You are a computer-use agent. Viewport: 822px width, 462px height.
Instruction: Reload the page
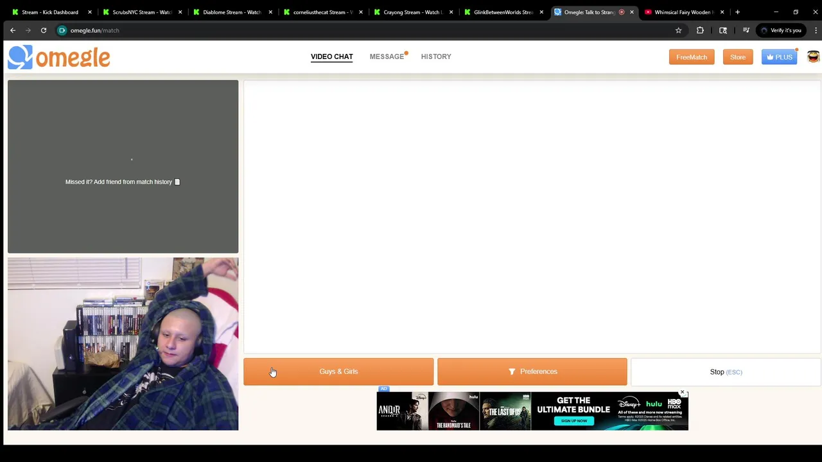[44, 30]
